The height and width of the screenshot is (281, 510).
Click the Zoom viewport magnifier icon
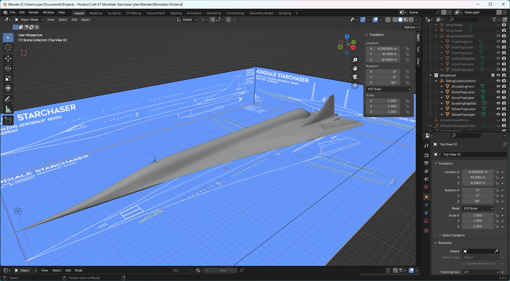point(355,60)
